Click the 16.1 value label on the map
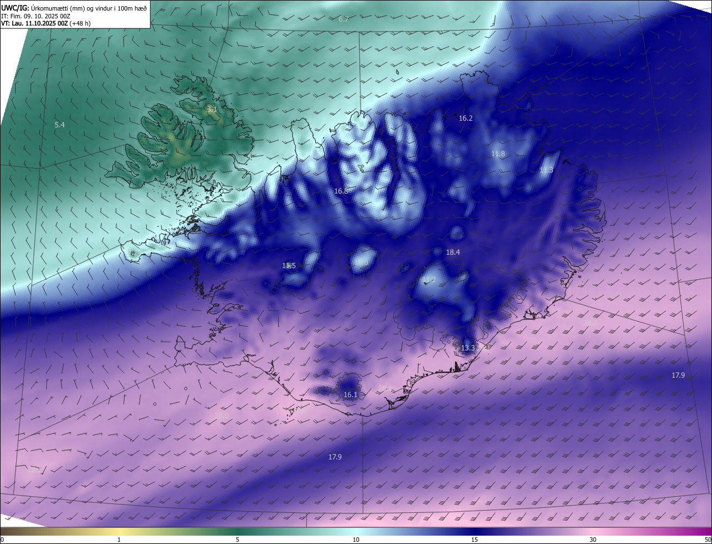Viewport: 712px width, 544px height. pyautogui.click(x=350, y=395)
